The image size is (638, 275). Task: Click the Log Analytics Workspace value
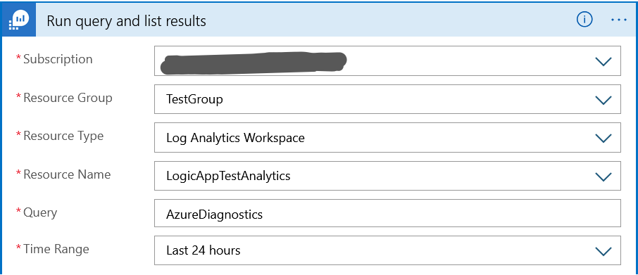[235, 138]
